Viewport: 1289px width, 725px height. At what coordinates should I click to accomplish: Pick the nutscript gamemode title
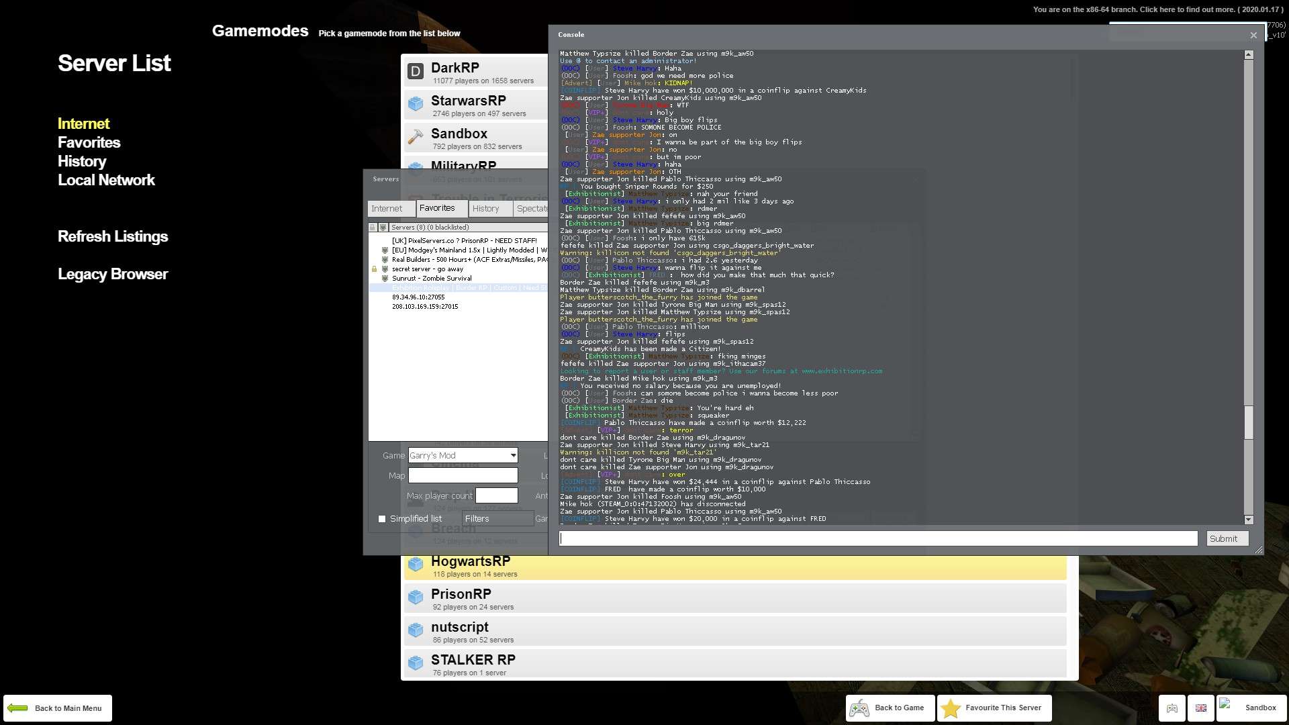point(460,627)
